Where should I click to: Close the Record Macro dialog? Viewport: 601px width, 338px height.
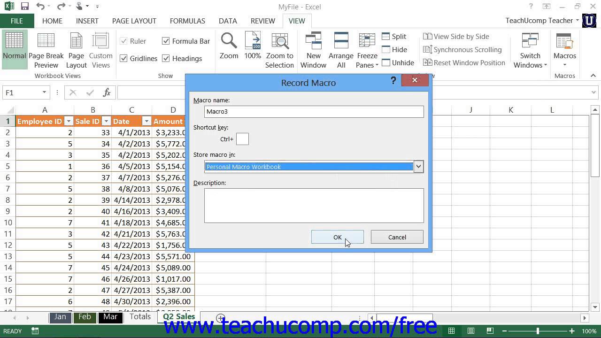point(415,80)
